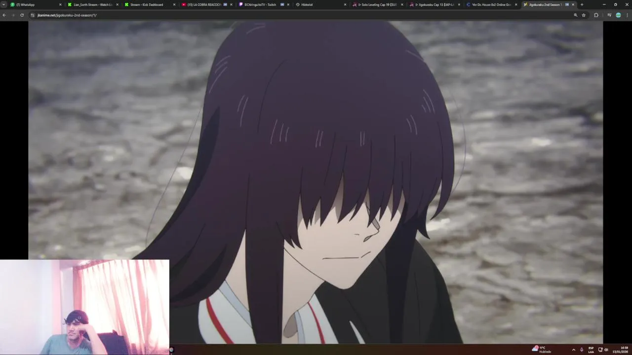Reload the jkanime page
Image resolution: width=632 pixels, height=355 pixels.
coord(22,15)
